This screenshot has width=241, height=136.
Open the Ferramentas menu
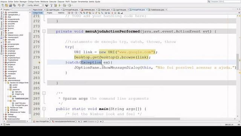83,2
